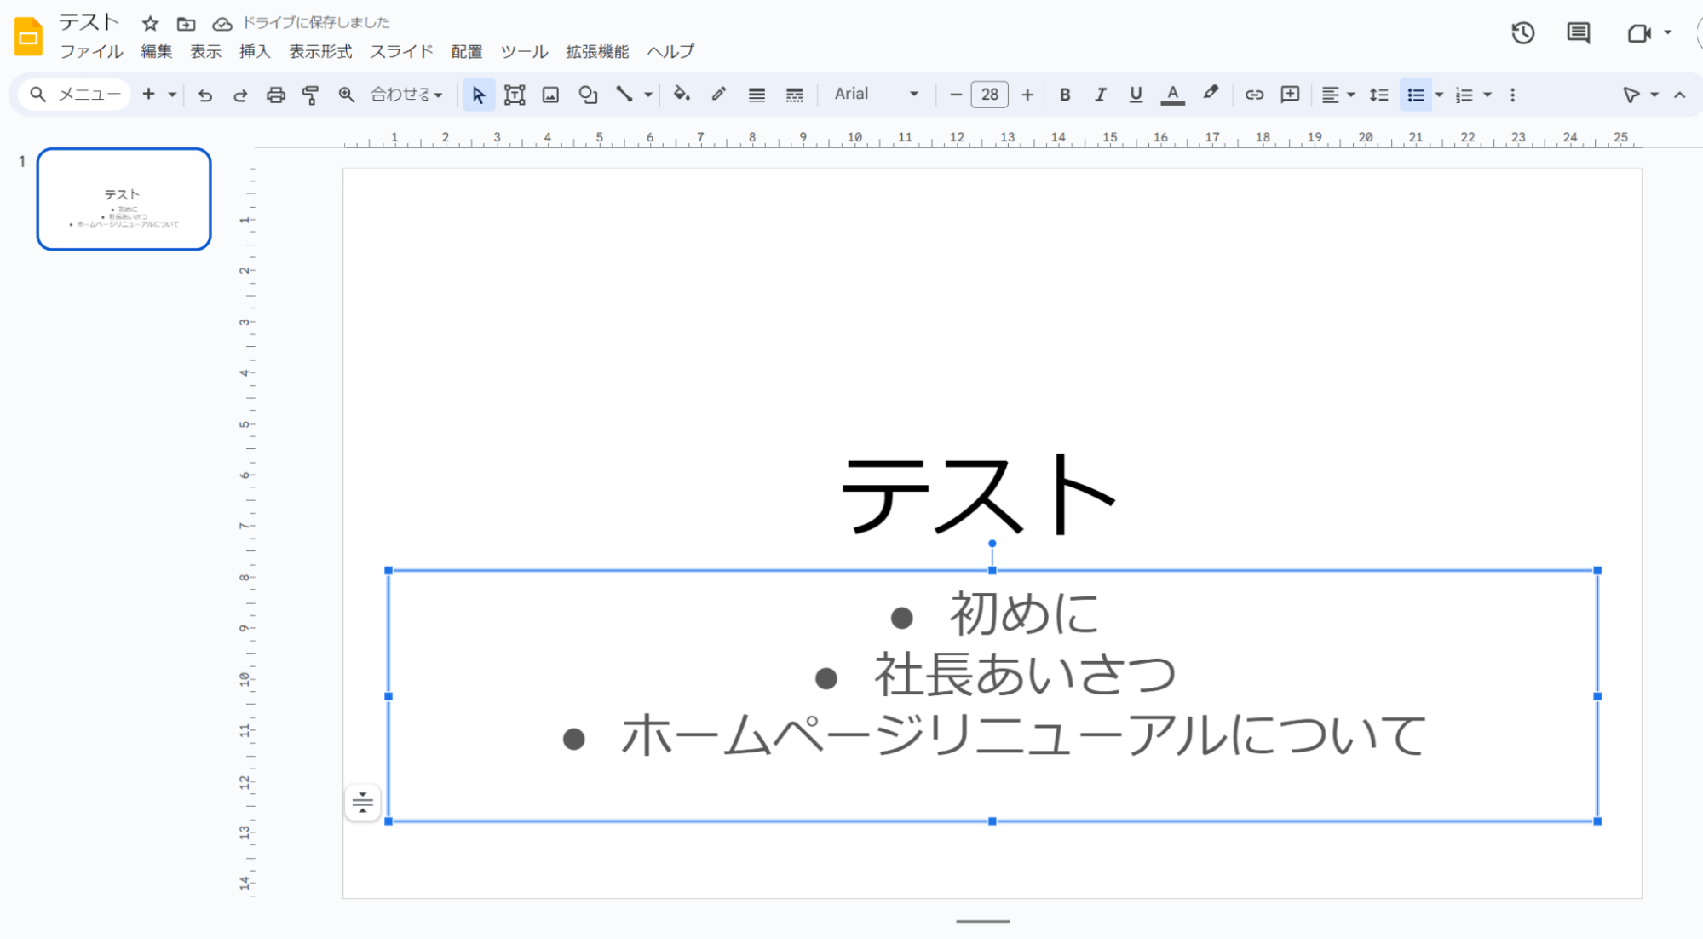Image resolution: width=1703 pixels, height=939 pixels.
Task: Click the print icon in toolbar
Action: pyautogui.click(x=275, y=95)
